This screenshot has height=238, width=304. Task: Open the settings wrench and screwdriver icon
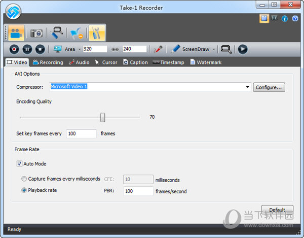click(97, 33)
